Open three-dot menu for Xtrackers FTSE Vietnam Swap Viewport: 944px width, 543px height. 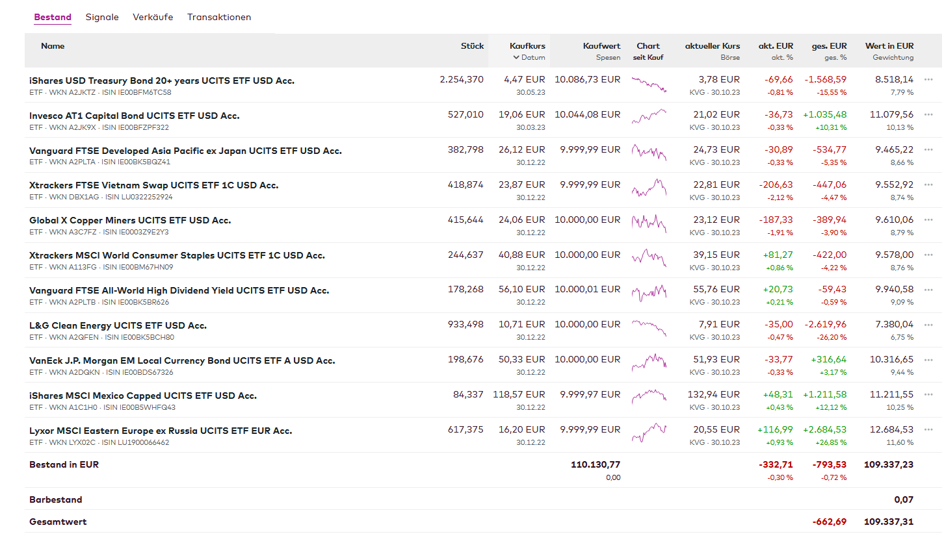point(928,184)
